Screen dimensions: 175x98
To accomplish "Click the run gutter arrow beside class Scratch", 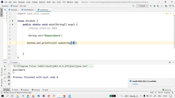I will pyautogui.click(x=13, y=21).
